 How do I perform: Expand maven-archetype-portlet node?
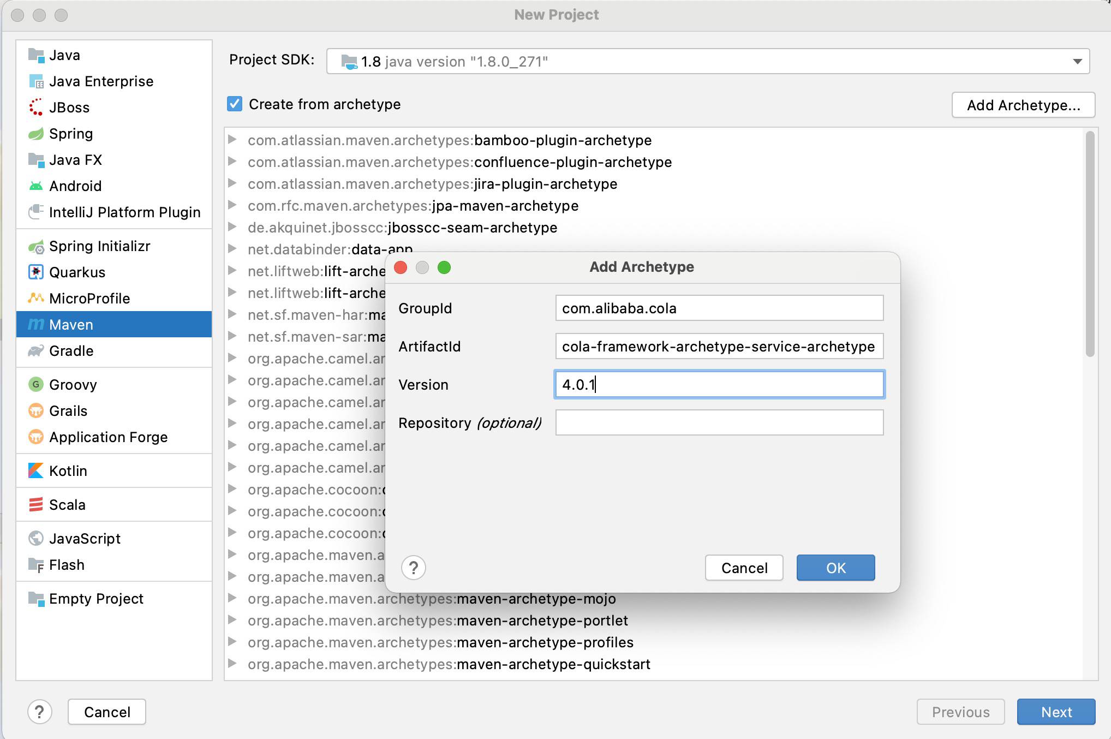tap(232, 620)
